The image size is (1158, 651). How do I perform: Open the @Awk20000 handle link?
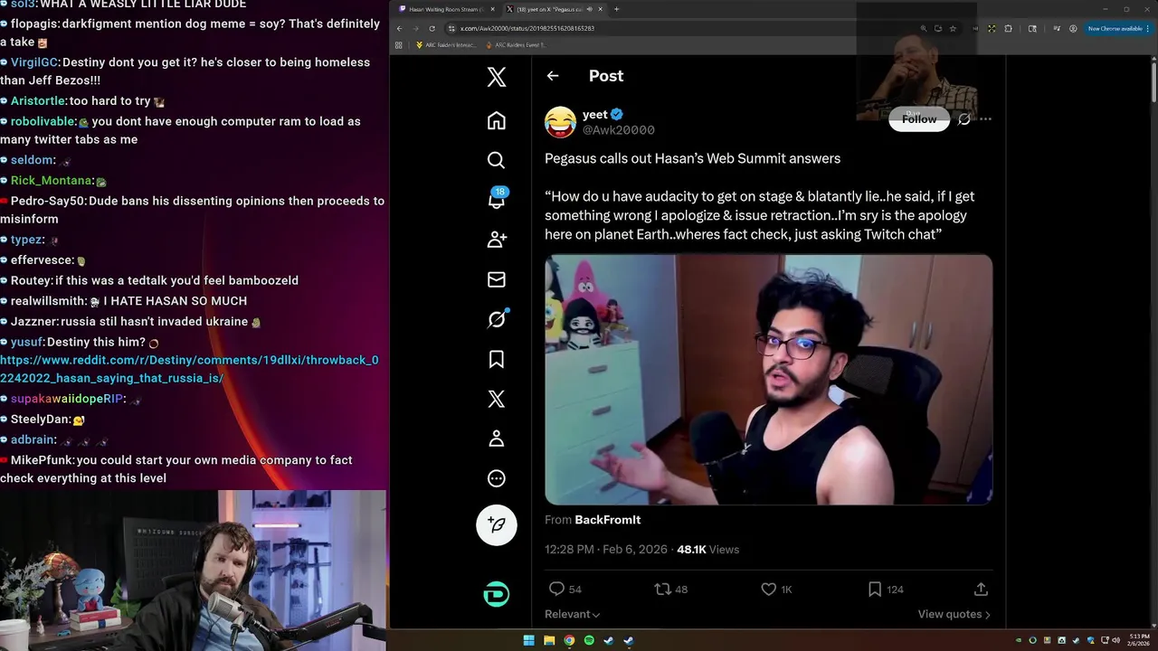pos(619,130)
